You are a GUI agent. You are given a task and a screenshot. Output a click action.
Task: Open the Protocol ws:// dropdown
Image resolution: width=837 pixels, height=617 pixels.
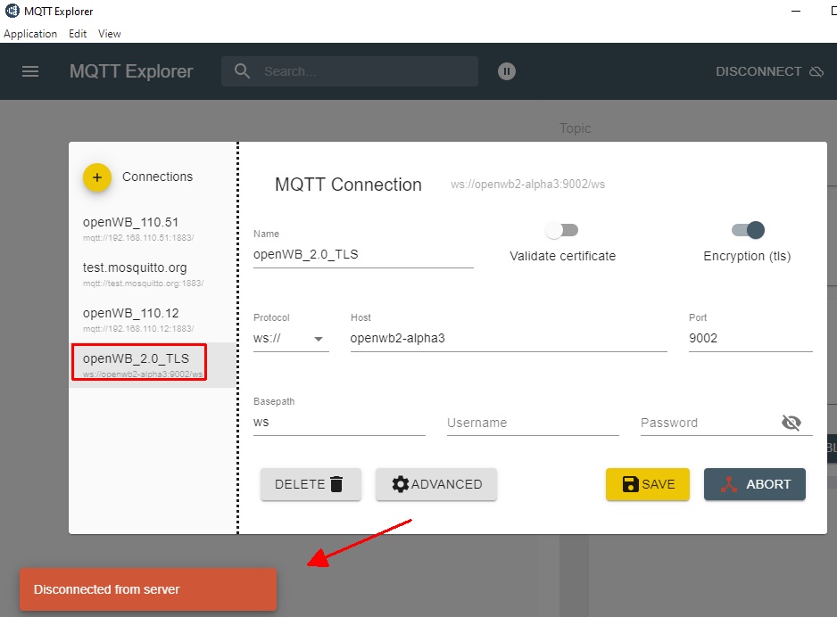tap(291, 339)
